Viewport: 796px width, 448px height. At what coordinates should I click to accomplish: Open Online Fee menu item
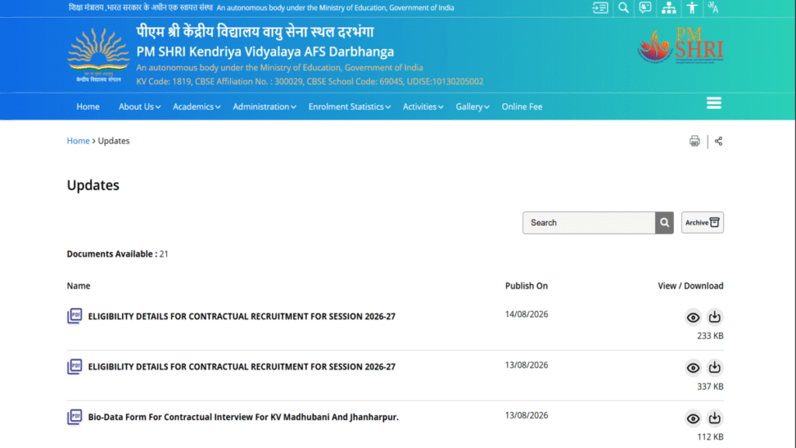coord(522,107)
